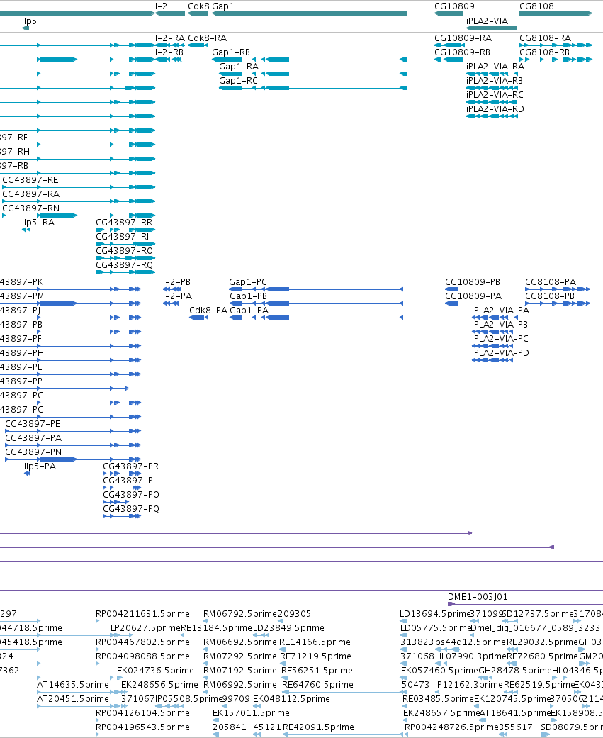Click the iPLA2-VIA-RC transcript label

coord(495,94)
